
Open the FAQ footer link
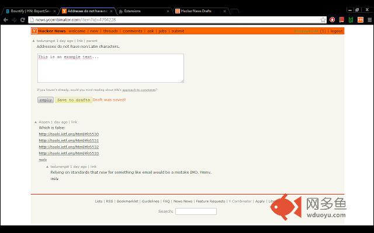166,201
